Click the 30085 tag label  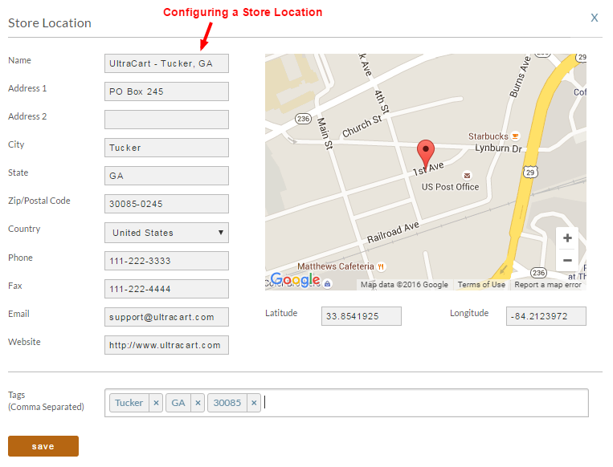tap(227, 403)
